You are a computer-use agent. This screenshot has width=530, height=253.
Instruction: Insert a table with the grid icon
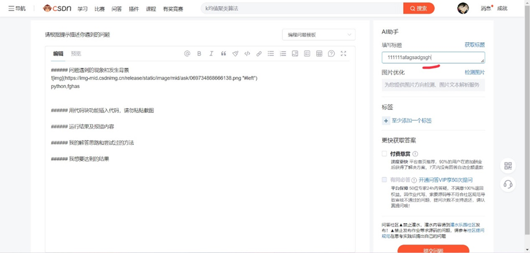pos(319,54)
